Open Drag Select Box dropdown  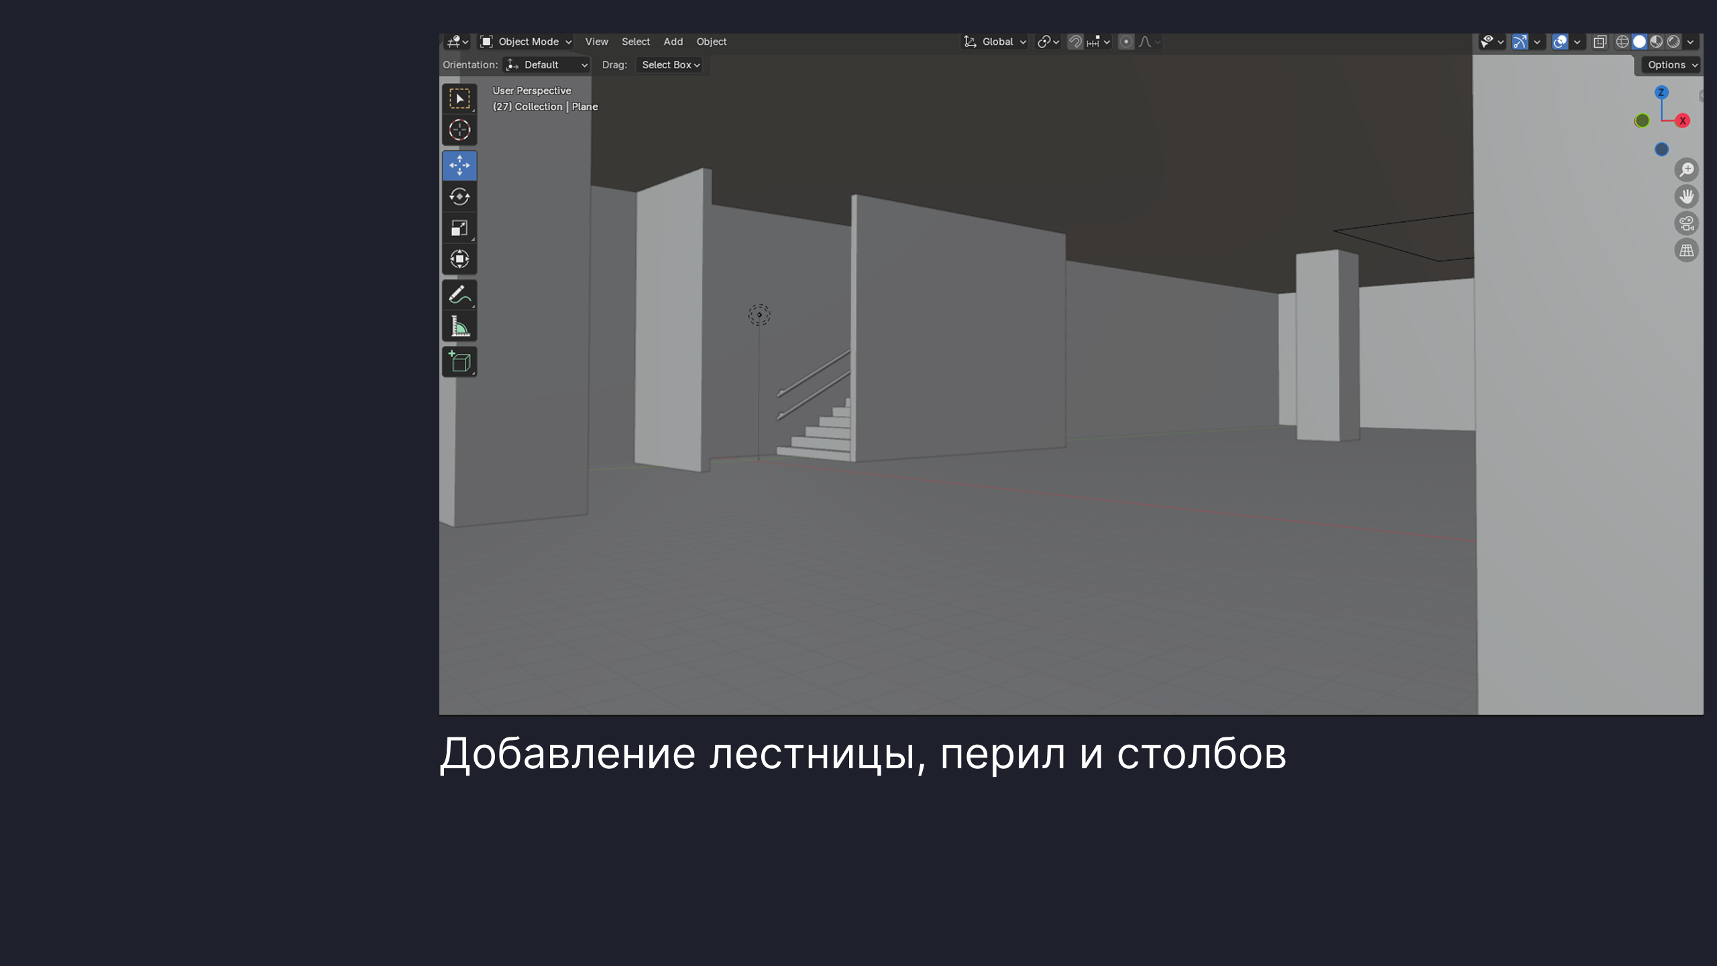pyautogui.click(x=670, y=65)
